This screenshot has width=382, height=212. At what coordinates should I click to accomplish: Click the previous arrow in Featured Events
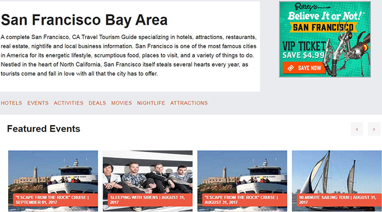point(357,129)
